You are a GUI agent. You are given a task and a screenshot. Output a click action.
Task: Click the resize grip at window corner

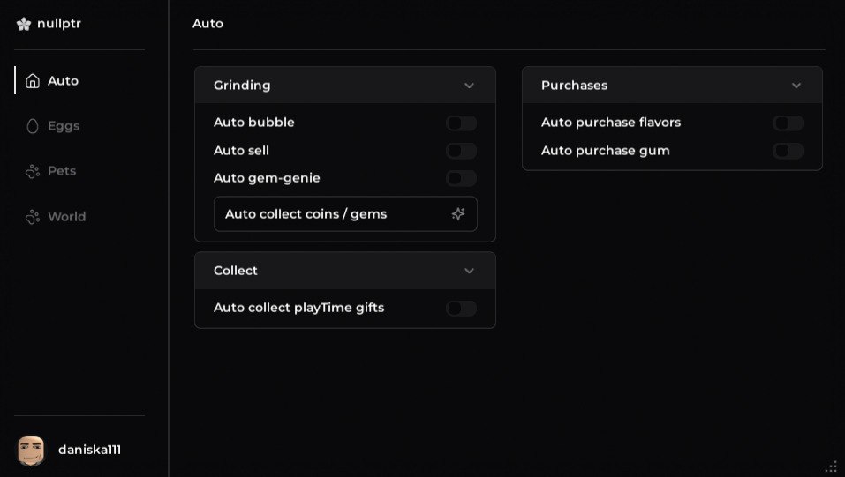[x=831, y=466]
